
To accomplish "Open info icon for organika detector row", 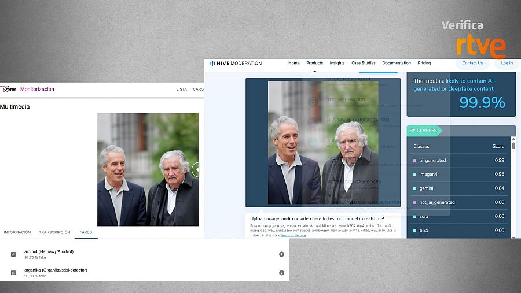I will click(x=281, y=273).
